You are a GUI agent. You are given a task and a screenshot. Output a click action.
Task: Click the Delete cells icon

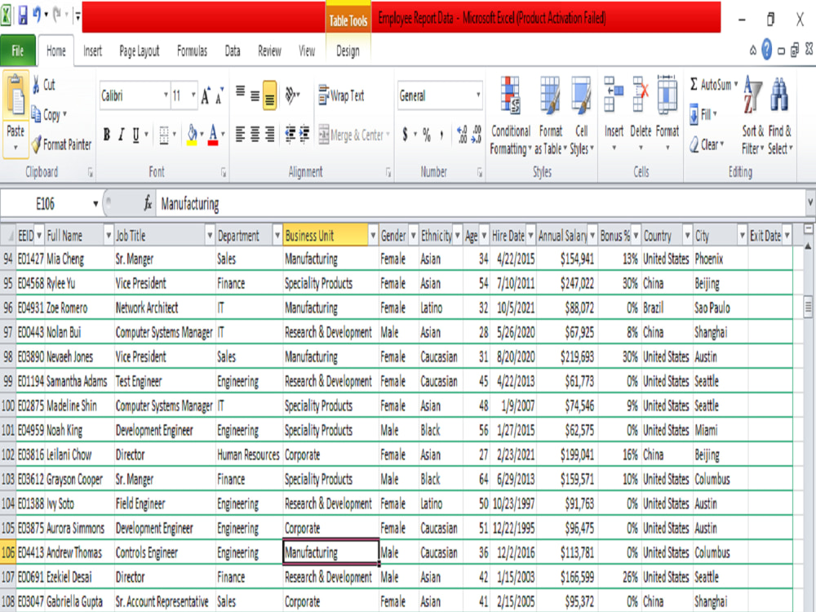pos(641,95)
